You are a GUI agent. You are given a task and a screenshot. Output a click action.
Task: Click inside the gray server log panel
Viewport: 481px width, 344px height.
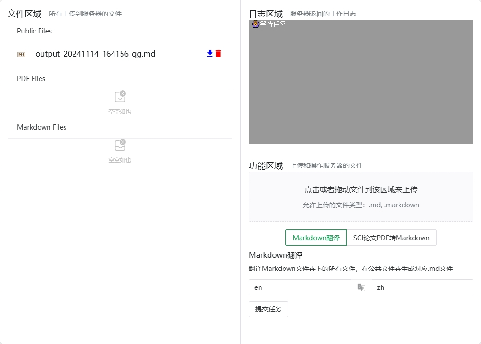[x=361, y=85]
